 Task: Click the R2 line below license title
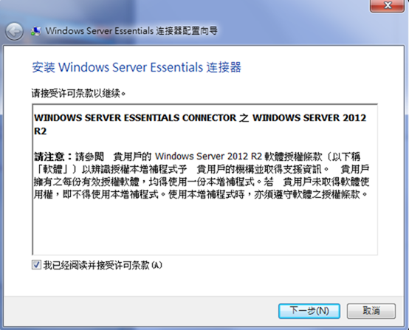(x=40, y=131)
